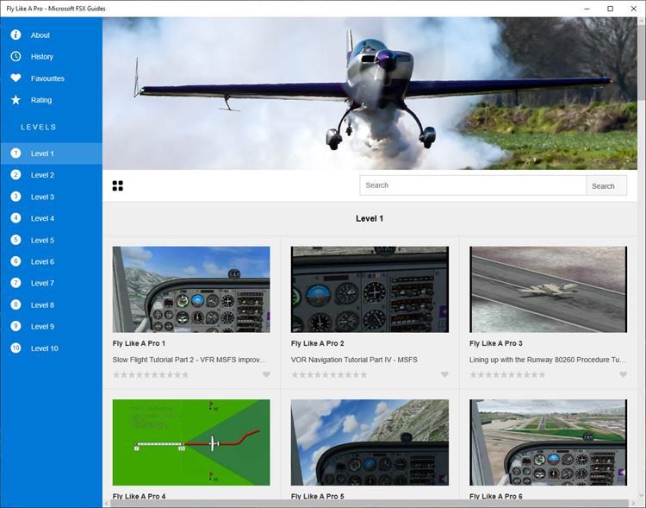
Task: Focus the Search text field
Action: [x=473, y=185]
